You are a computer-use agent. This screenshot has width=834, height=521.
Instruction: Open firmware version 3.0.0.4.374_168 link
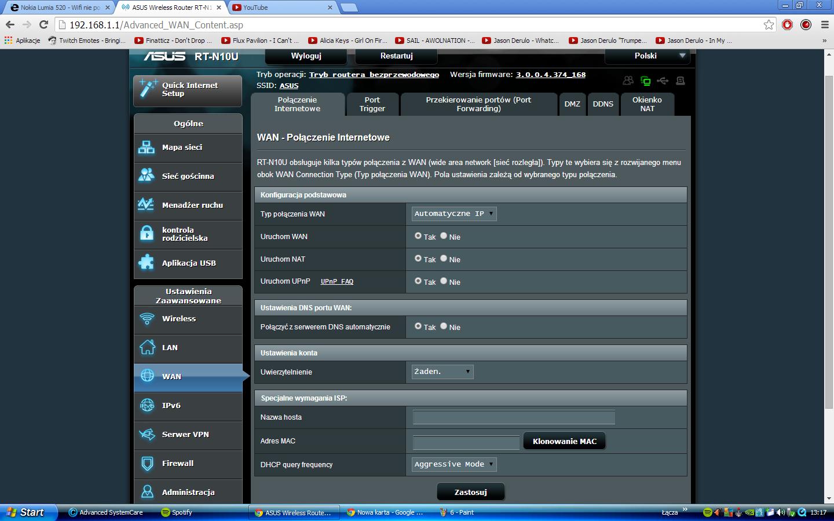coord(551,75)
